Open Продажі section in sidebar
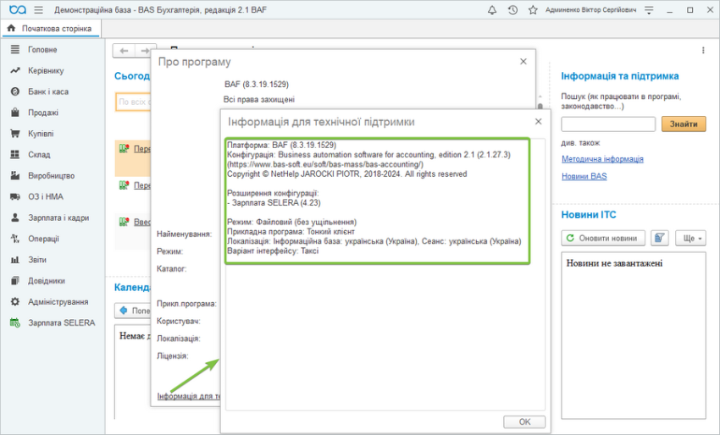This screenshot has height=435, width=720. point(43,113)
